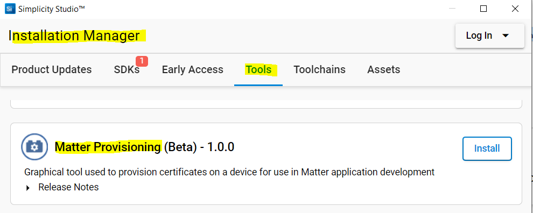This screenshot has width=533, height=213.
Task: Open the Log In dropdown arrow
Action: click(506, 35)
